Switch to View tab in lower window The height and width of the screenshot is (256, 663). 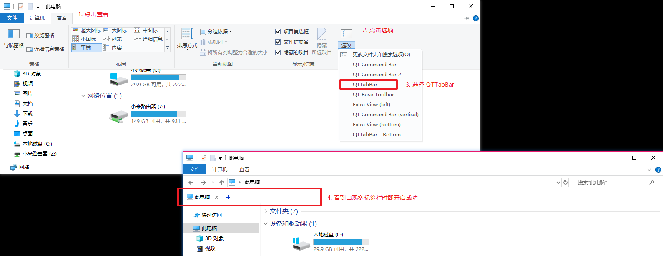pyautogui.click(x=244, y=170)
